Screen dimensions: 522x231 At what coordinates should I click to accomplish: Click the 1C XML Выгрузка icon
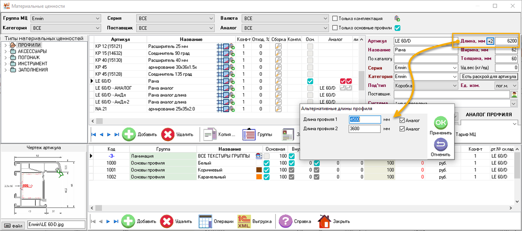tap(244, 221)
